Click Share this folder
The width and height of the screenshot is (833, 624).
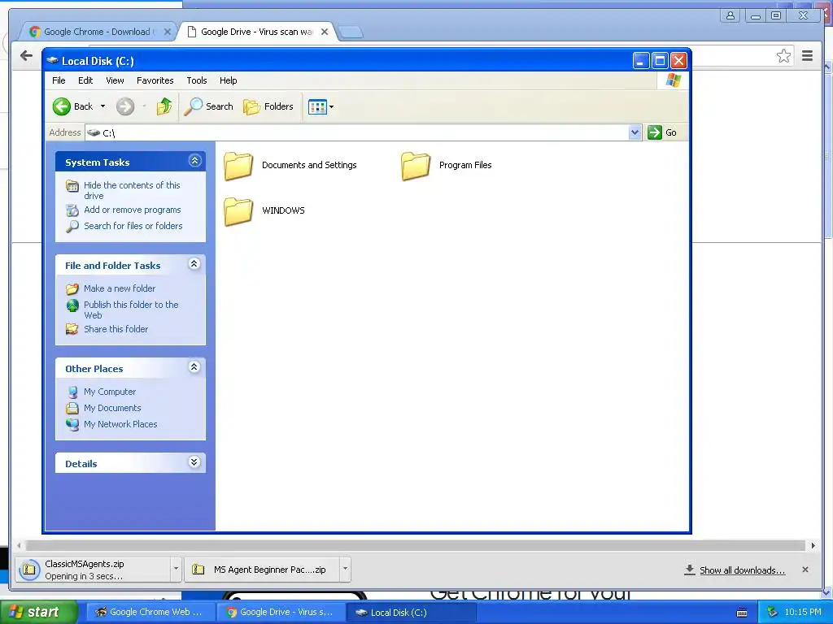coord(116,330)
